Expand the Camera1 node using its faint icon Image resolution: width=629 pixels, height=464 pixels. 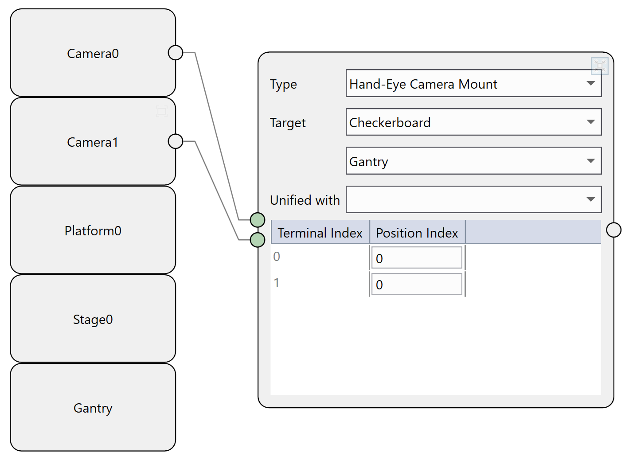[162, 111]
